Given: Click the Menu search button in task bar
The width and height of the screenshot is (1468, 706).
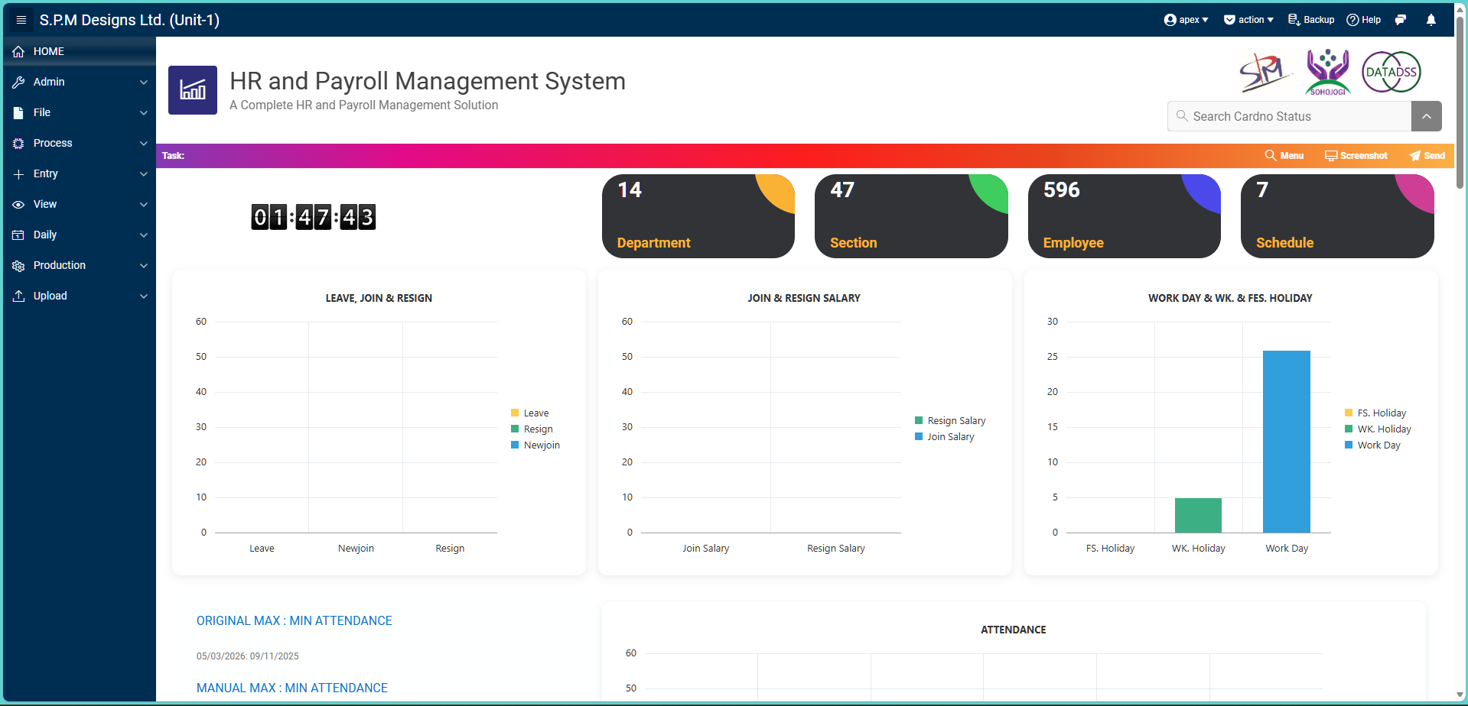Looking at the screenshot, I should coord(1284,156).
